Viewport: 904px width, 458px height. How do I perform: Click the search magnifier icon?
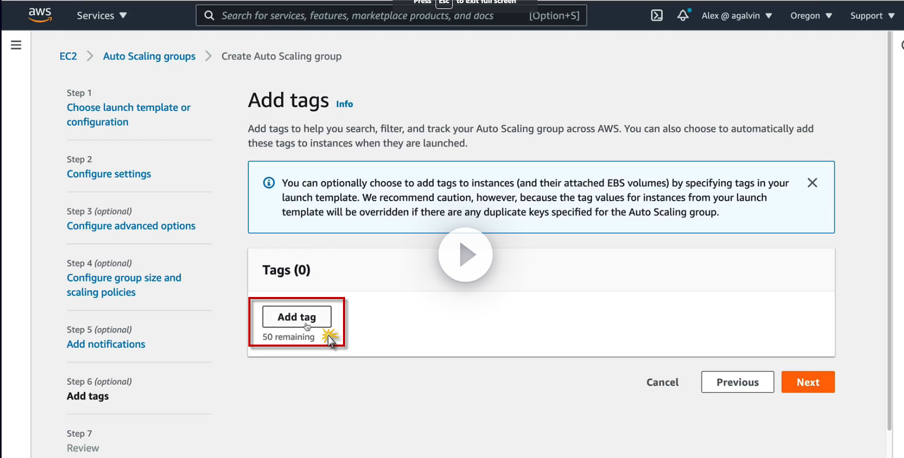tap(209, 16)
